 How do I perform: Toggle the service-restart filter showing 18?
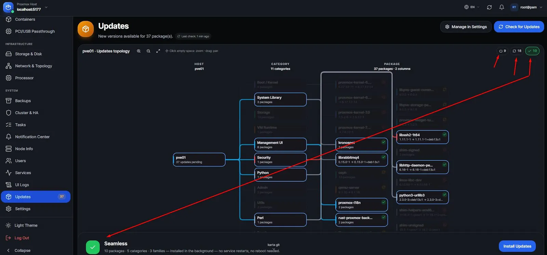pos(517,51)
